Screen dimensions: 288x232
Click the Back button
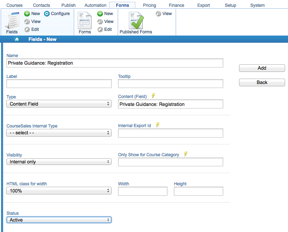pyautogui.click(x=262, y=83)
